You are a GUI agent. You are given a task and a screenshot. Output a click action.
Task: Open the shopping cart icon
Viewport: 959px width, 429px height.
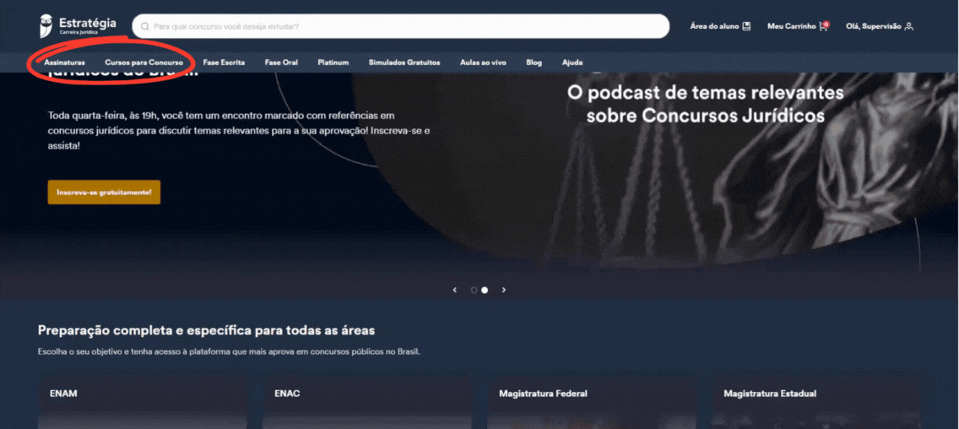(x=824, y=26)
